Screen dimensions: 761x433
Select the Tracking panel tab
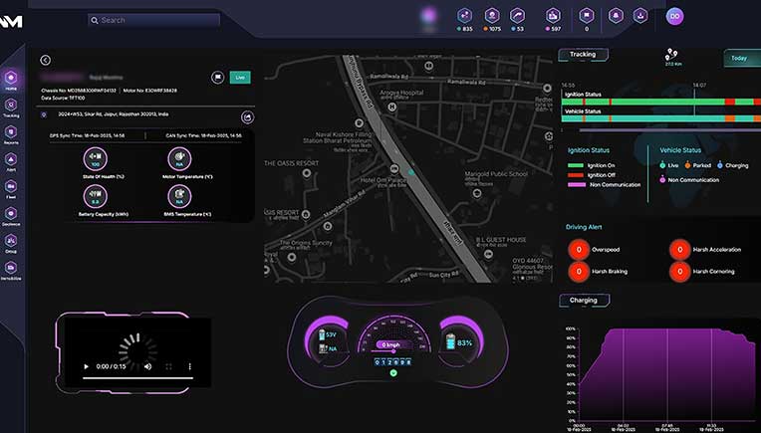pyautogui.click(x=584, y=55)
